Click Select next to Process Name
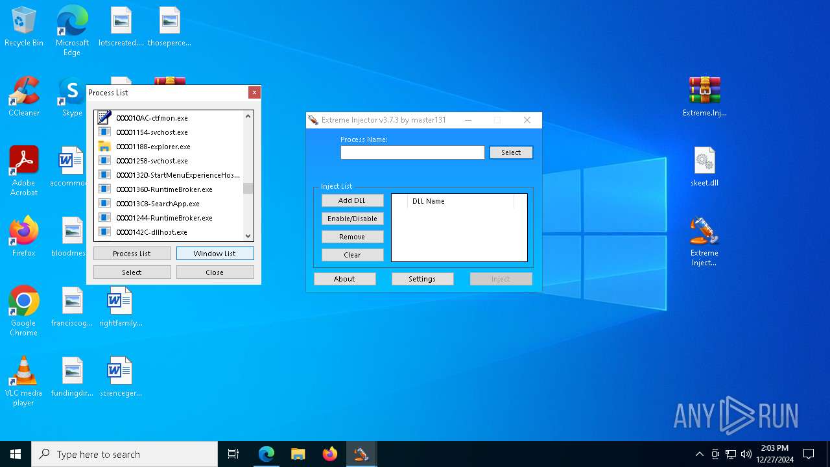The image size is (830, 467). coord(511,152)
